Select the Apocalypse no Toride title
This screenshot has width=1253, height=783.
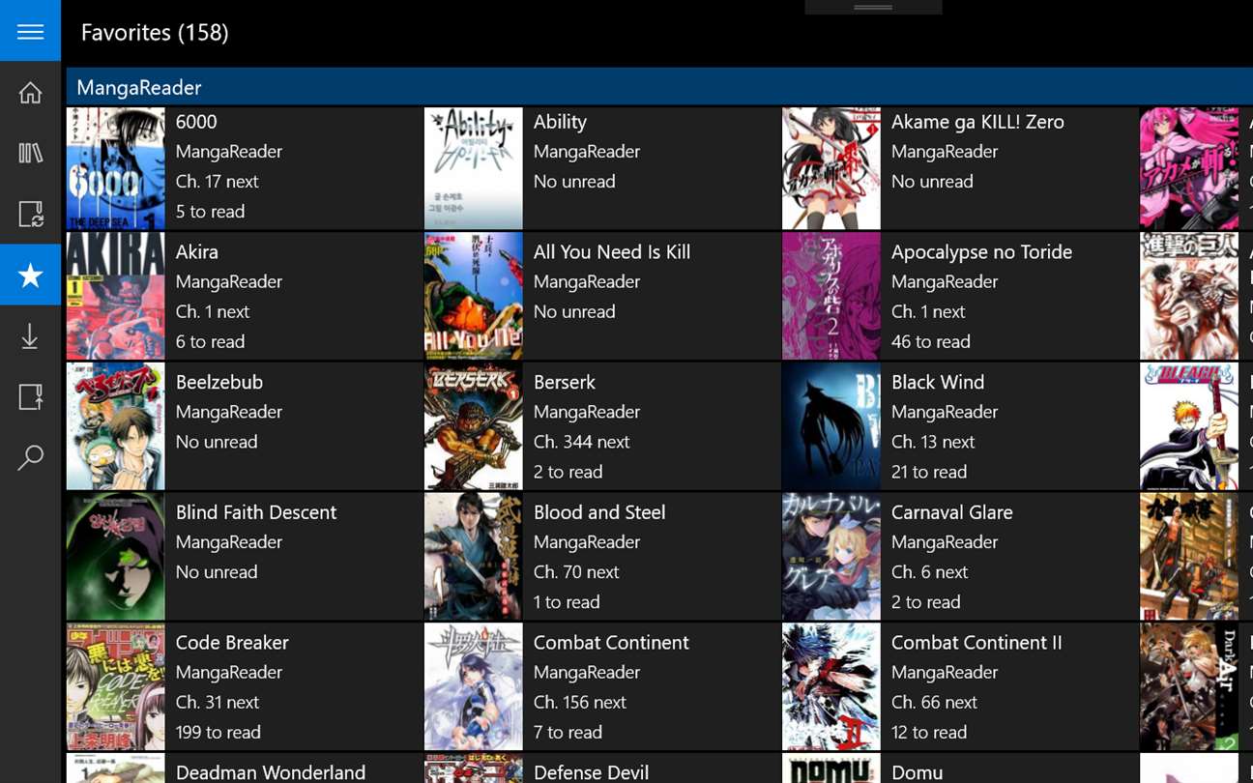coord(981,252)
